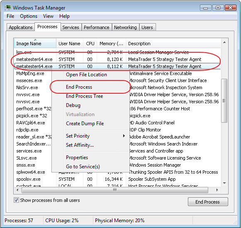Select Go to Service(s) menu entry

pos(83,167)
